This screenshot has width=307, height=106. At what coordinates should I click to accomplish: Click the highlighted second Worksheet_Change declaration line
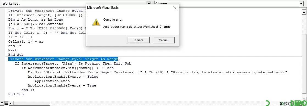pos(63,59)
